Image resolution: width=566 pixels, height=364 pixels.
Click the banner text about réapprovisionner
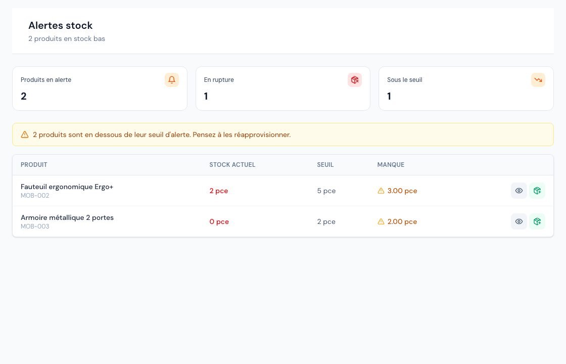coord(162,134)
